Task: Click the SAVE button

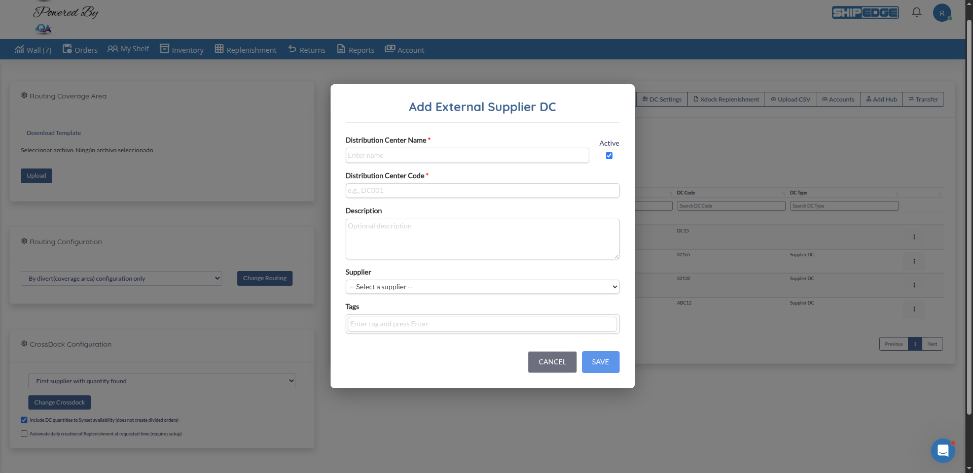Action: (x=600, y=362)
